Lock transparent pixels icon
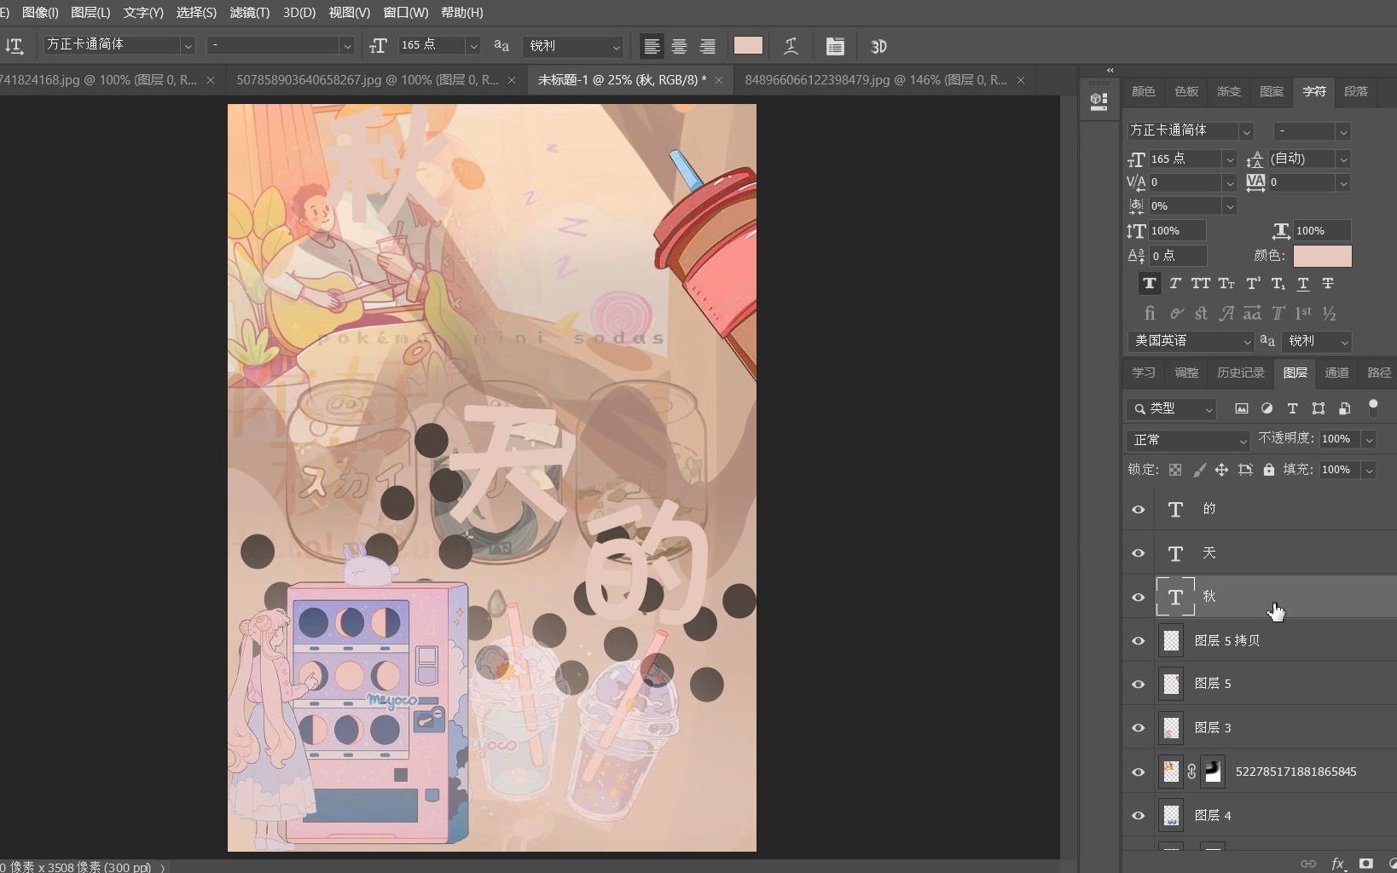The width and height of the screenshot is (1397, 873). pos(1175,470)
